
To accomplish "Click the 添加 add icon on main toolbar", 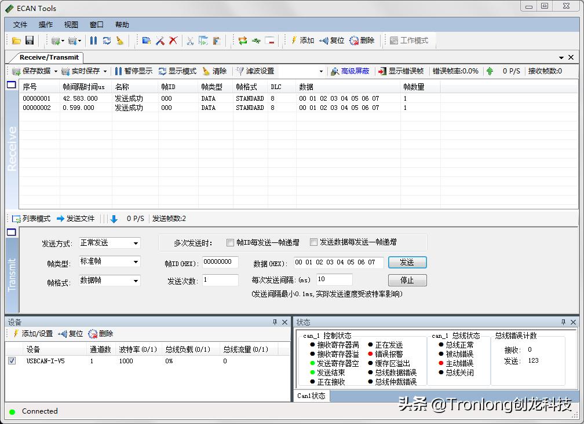I will tap(305, 40).
